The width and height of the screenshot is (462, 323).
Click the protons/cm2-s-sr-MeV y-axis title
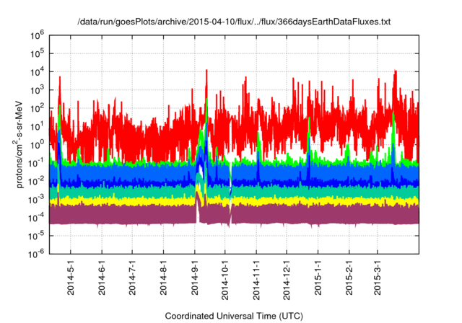19,145
